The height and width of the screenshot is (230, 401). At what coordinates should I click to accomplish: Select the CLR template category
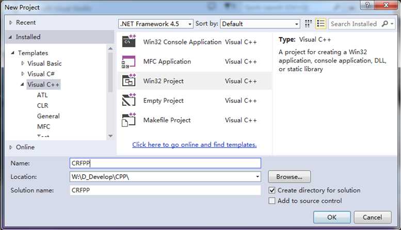tap(42, 106)
